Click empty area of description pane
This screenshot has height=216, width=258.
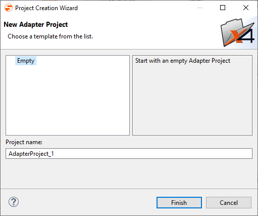click(192, 101)
